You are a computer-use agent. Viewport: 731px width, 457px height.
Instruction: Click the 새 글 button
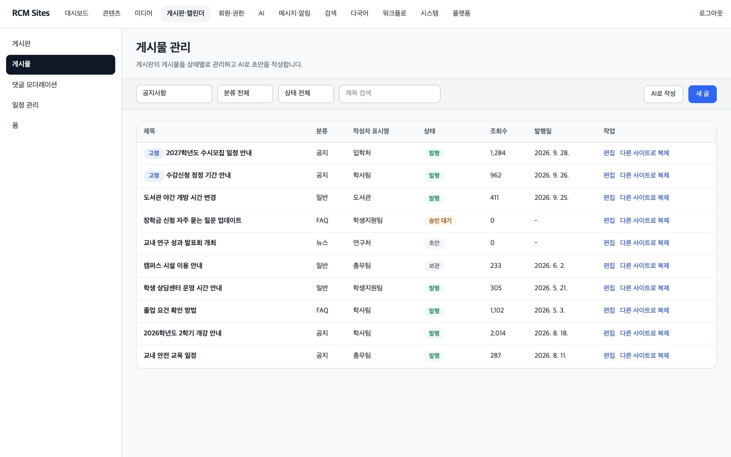[x=702, y=94]
